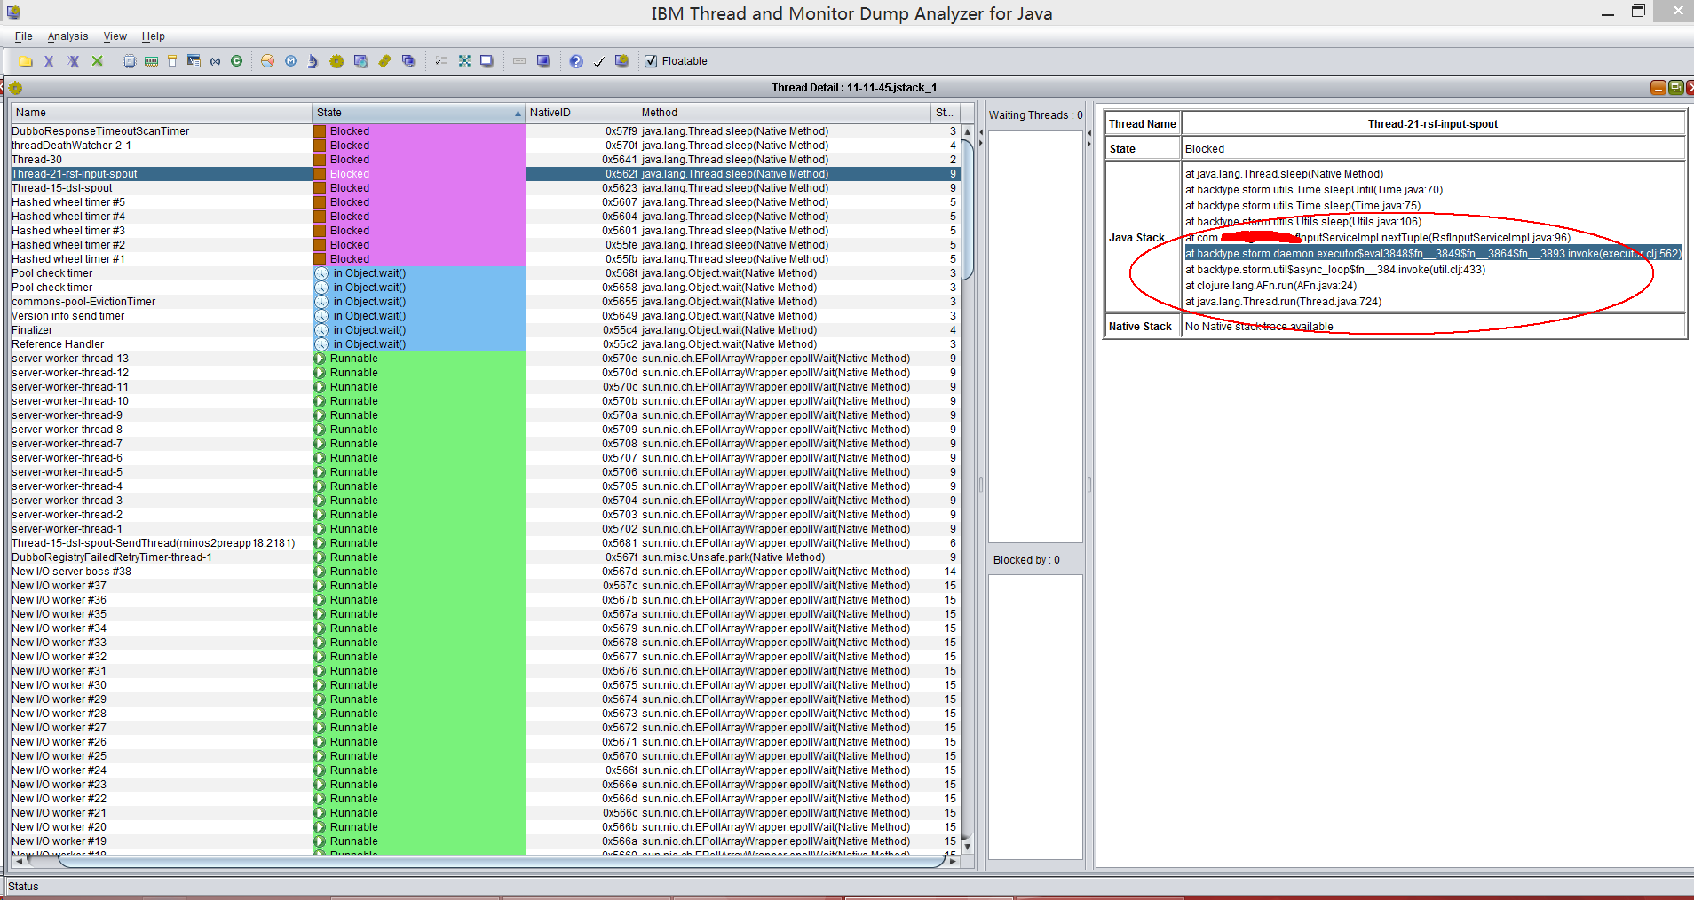1694x900 pixels.
Task: Click the Thread.run(Thread.java:724) stack line
Action: pyautogui.click(x=1283, y=302)
